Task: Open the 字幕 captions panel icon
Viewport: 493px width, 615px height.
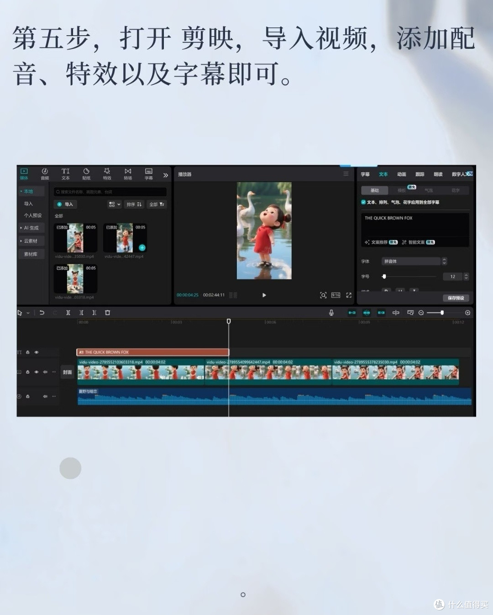Action: coord(149,174)
